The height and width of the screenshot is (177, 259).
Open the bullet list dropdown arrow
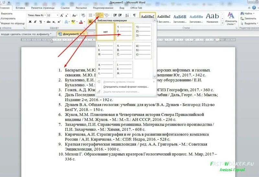[x=94, y=15]
